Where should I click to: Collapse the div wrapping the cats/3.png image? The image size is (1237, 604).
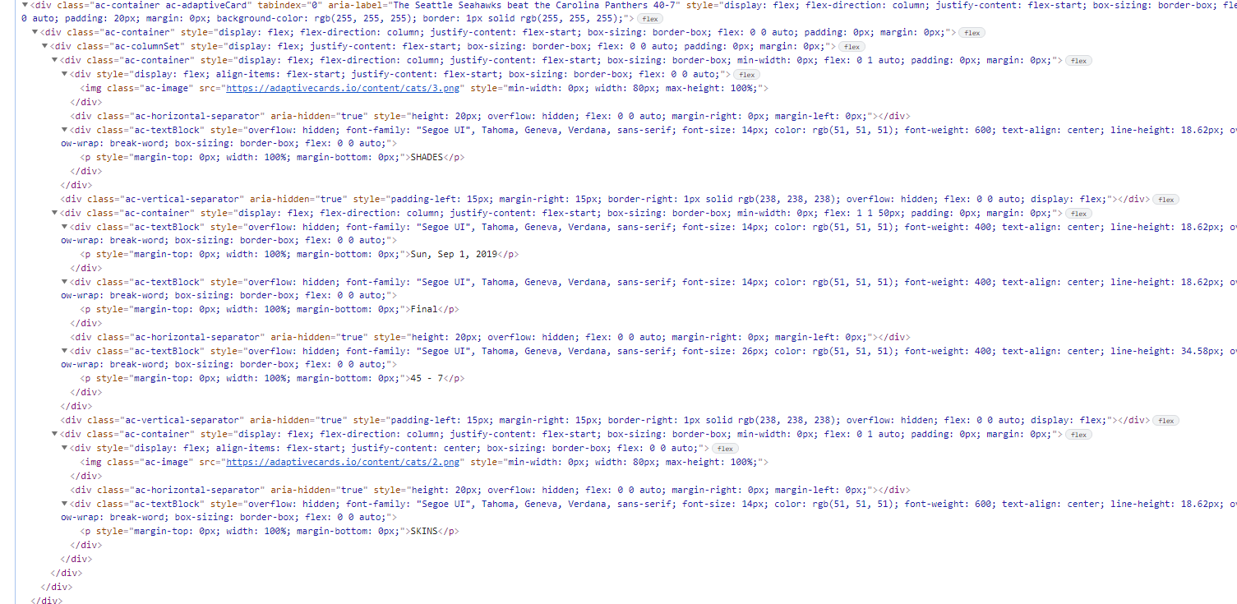pos(64,75)
